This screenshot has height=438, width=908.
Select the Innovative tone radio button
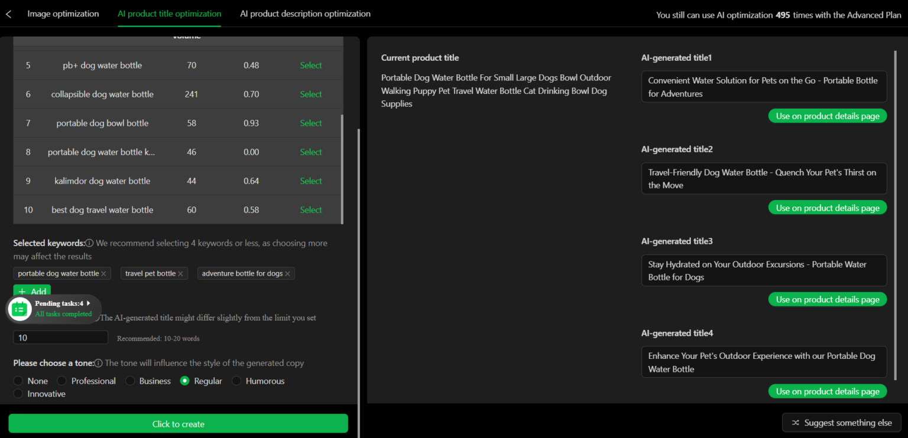(x=18, y=394)
